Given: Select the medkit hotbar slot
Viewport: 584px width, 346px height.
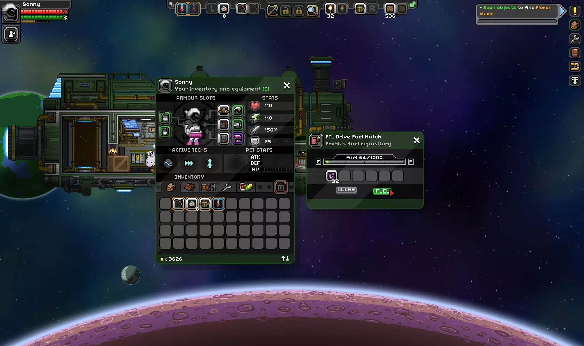Looking at the screenshot, I should click(224, 9).
